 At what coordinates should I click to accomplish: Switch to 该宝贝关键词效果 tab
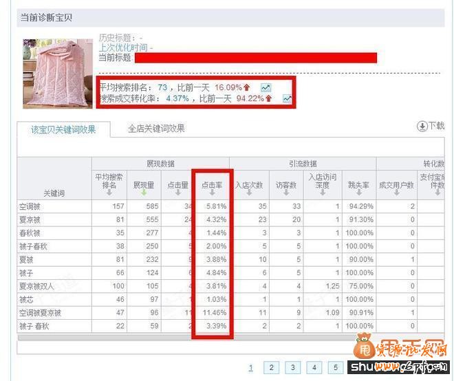[63, 129]
